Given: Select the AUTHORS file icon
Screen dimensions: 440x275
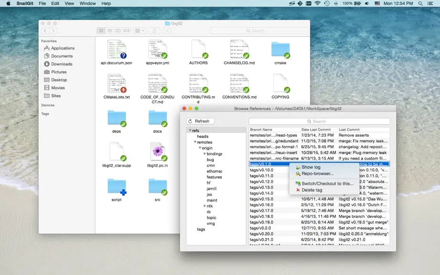Looking at the screenshot, I should (x=199, y=49).
